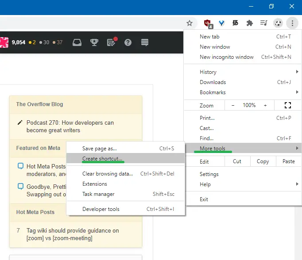
Task: Select Save page as... in submenu
Action: [x=125, y=148]
